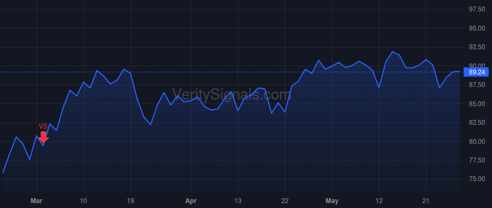Click the 77.50 price axis label
492x208 pixels.
click(x=477, y=160)
